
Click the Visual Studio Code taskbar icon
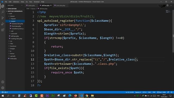pyautogui.click(x=81, y=96)
